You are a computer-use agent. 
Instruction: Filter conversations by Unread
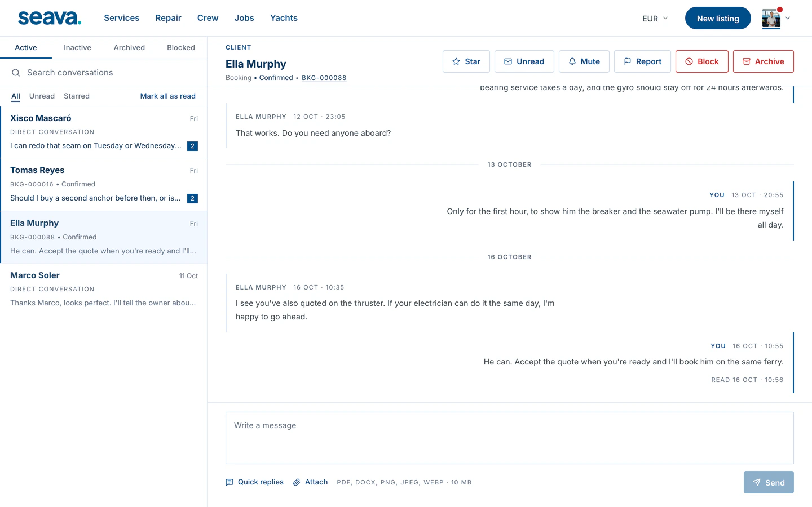click(x=42, y=96)
